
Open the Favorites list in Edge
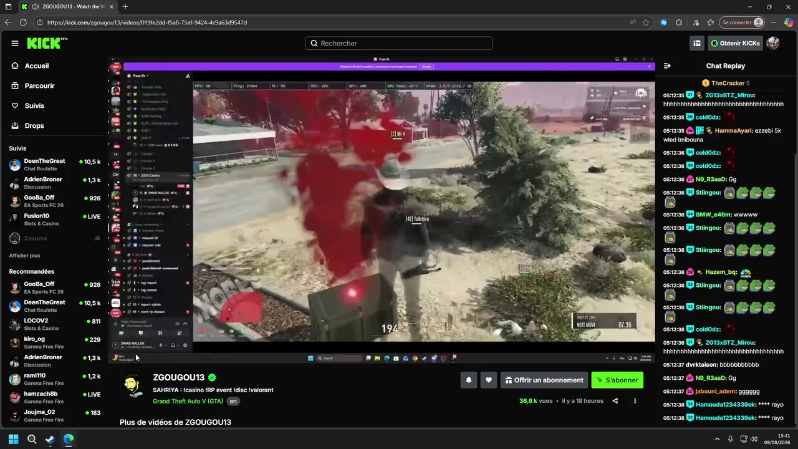click(x=711, y=22)
